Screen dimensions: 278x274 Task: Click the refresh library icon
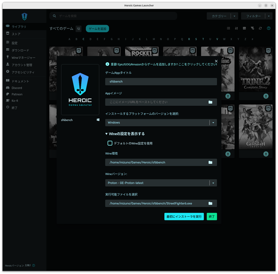coord(260,28)
